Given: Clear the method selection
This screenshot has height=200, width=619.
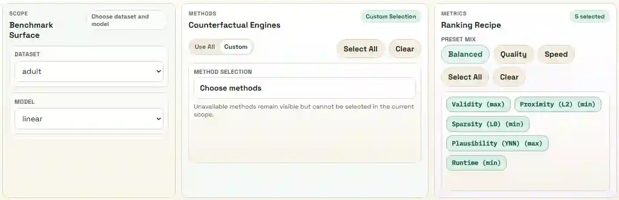Looking at the screenshot, I should coord(404,49).
